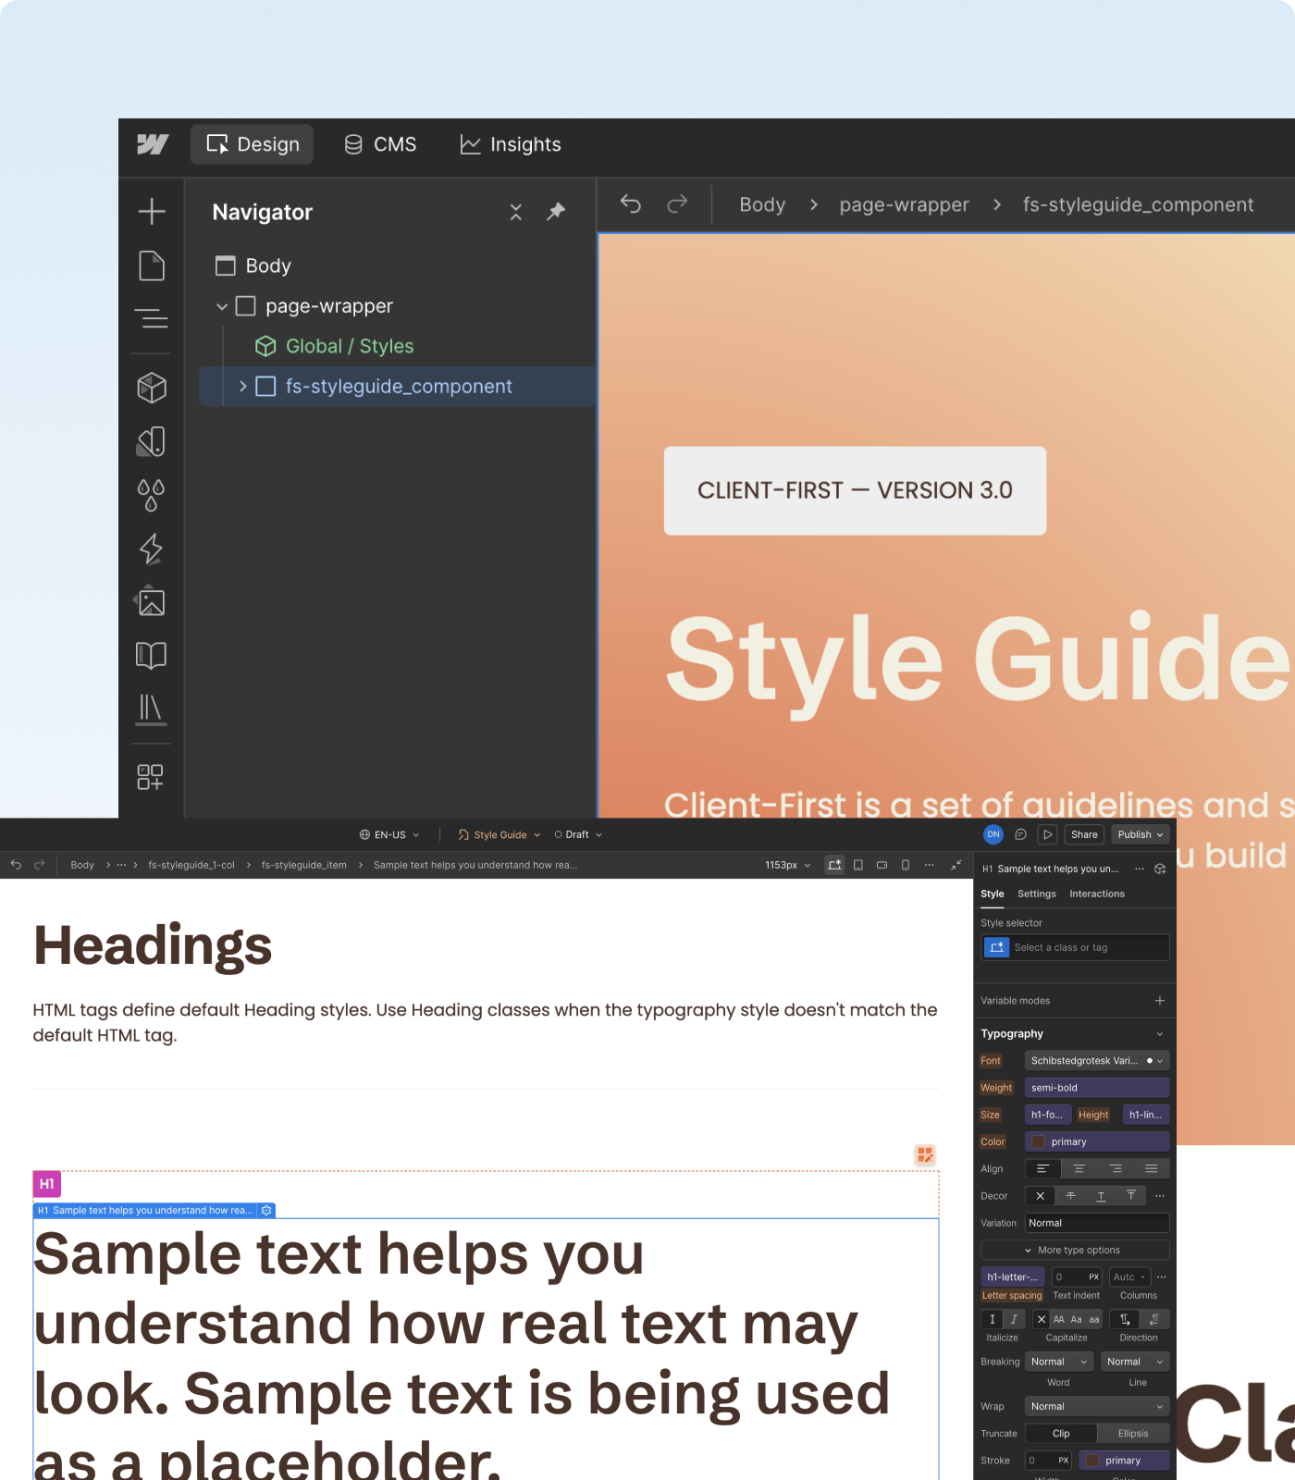Click the preview play icon
Viewport: 1295px width, 1480px height.
coord(1048,834)
